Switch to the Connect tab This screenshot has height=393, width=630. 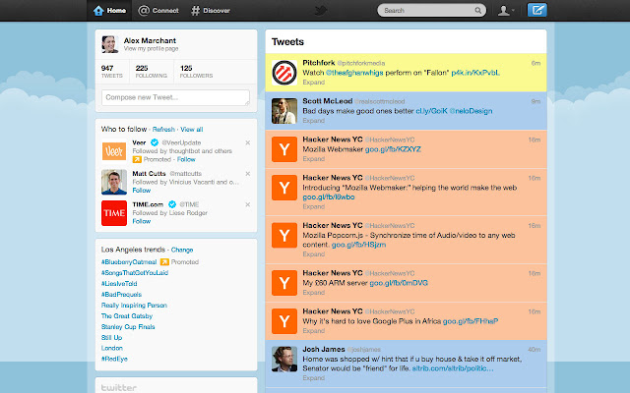point(158,11)
